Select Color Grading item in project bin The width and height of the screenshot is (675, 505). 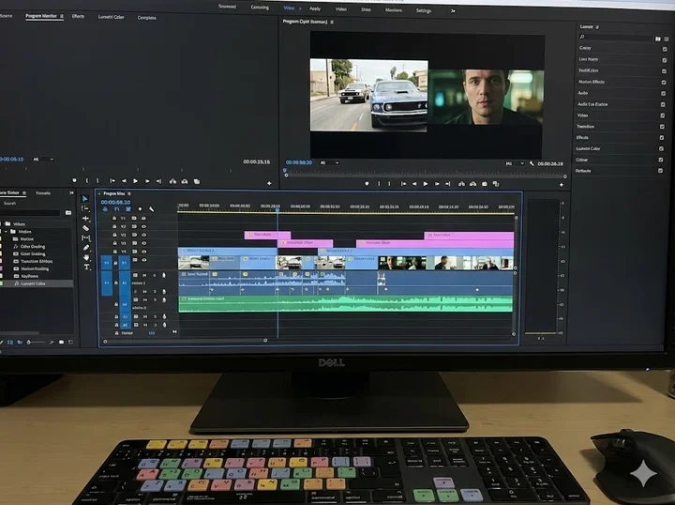33,247
